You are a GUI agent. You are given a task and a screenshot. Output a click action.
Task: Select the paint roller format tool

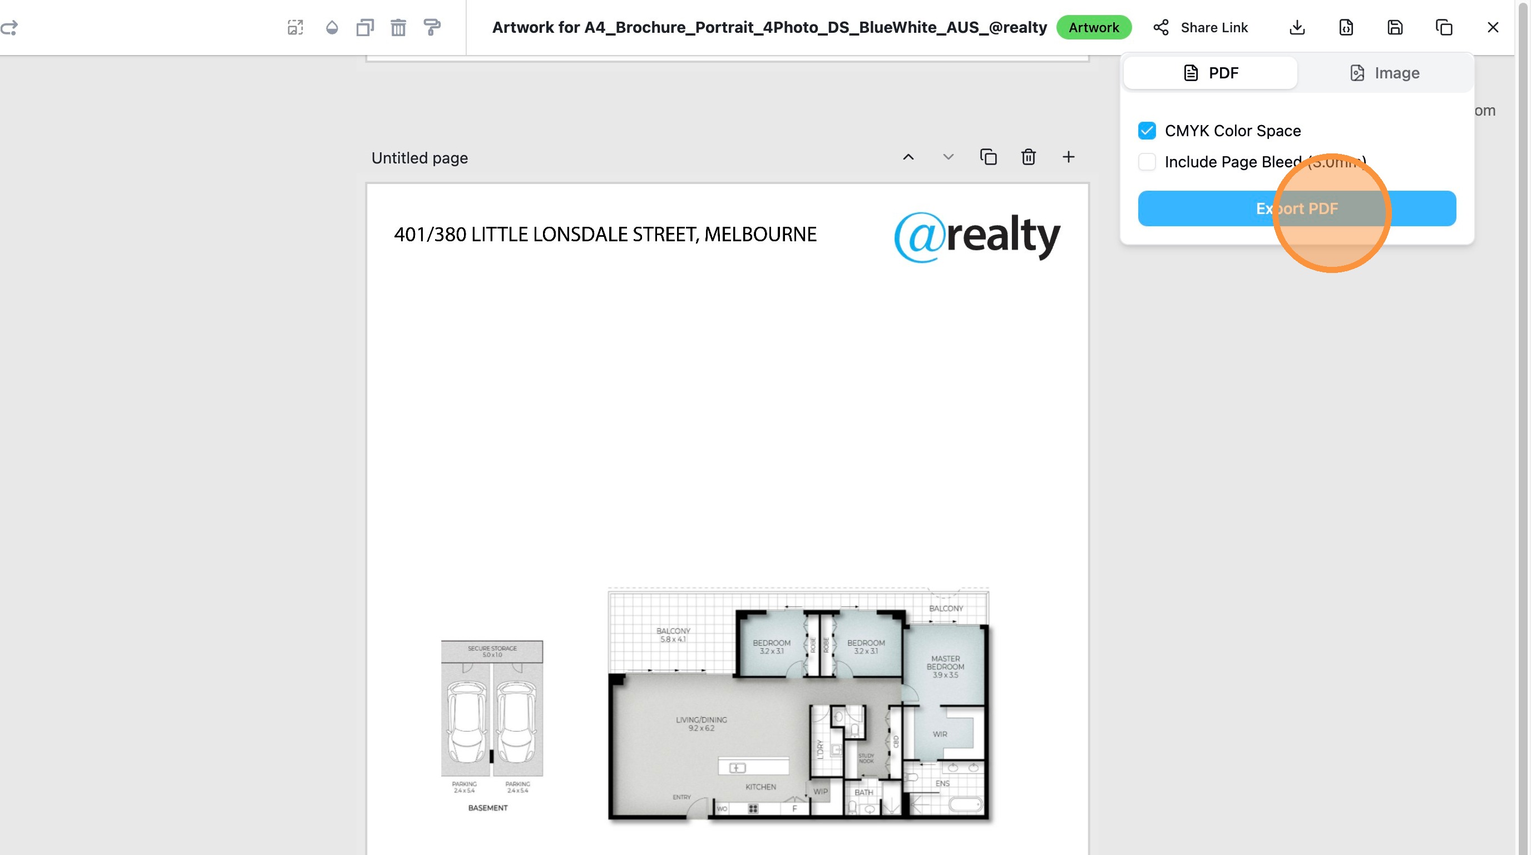tap(432, 27)
